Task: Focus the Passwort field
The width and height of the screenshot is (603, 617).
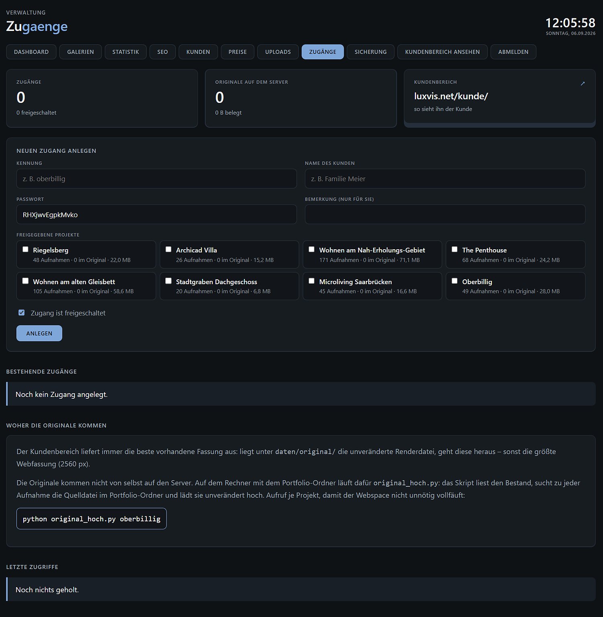Action: 157,214
